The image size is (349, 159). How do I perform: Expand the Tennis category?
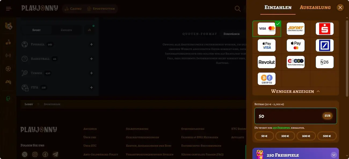[92, 73]
